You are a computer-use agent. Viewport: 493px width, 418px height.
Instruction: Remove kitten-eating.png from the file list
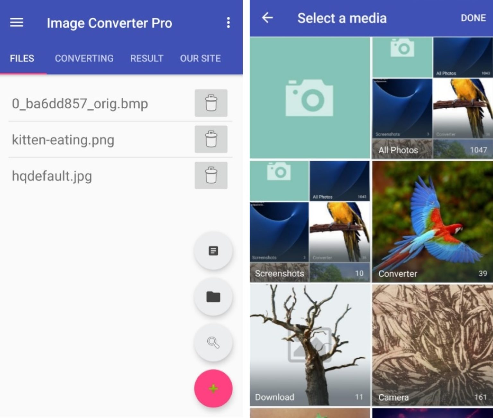[211, 139]
